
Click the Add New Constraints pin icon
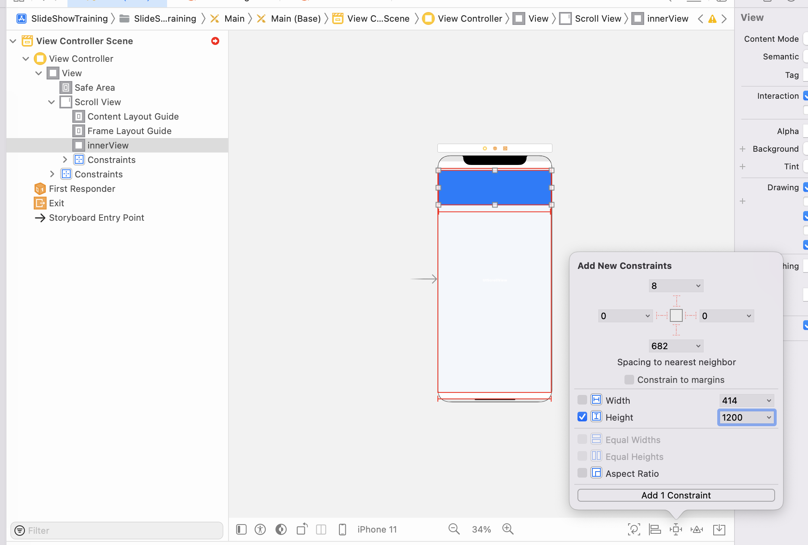click(676, 529)
